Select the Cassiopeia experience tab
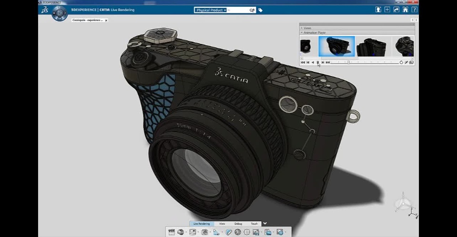 coord(88,20)
